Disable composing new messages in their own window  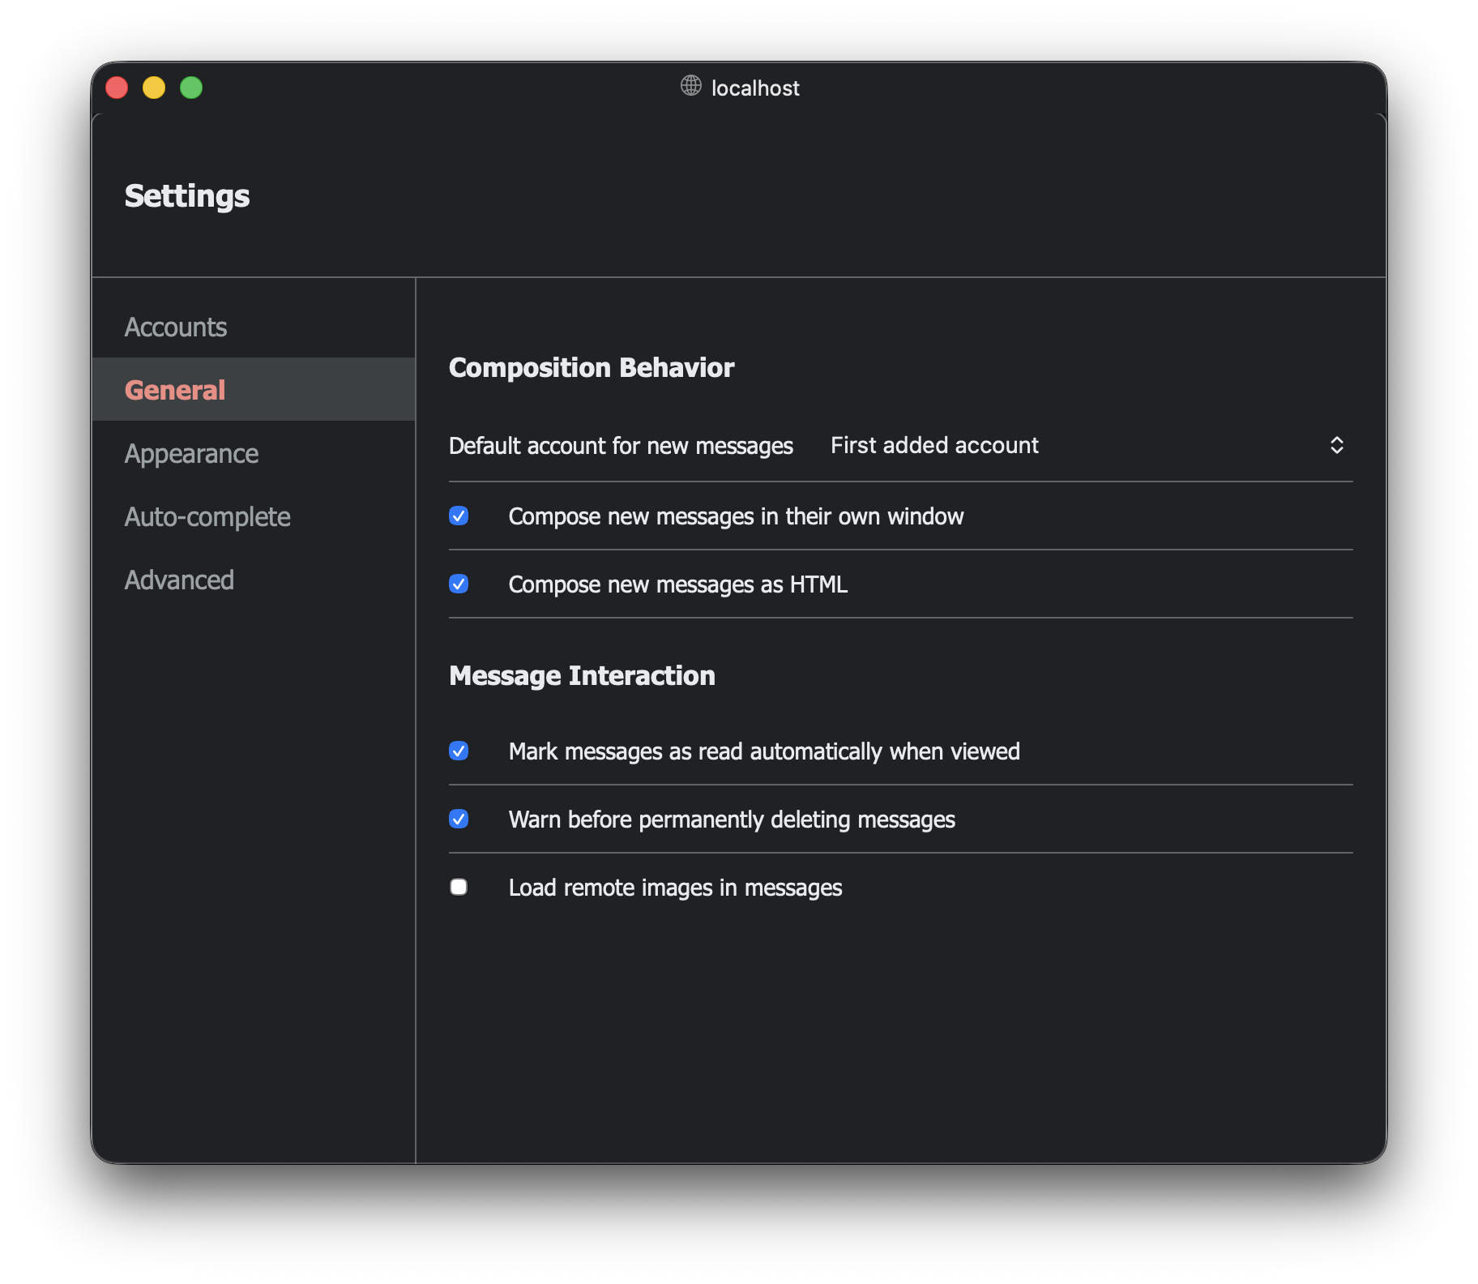pos(459,516)
